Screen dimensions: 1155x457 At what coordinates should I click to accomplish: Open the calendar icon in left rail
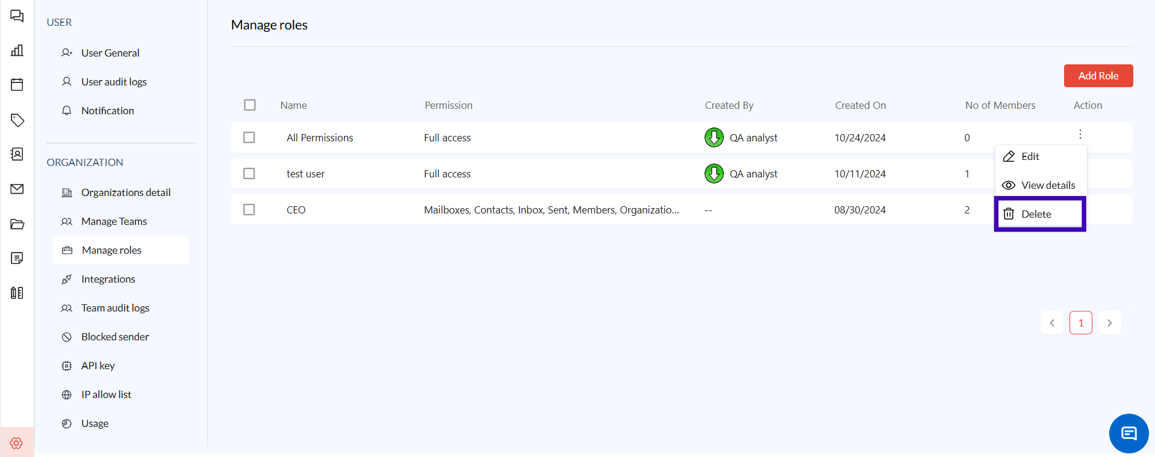[x=17, y=85]
